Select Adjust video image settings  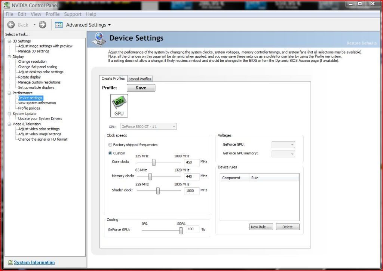click(x=40, y=134)
